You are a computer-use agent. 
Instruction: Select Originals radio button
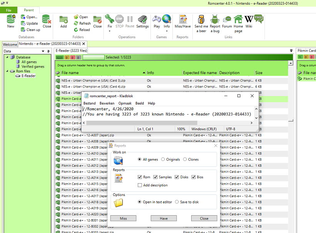(x=163, y=159)
